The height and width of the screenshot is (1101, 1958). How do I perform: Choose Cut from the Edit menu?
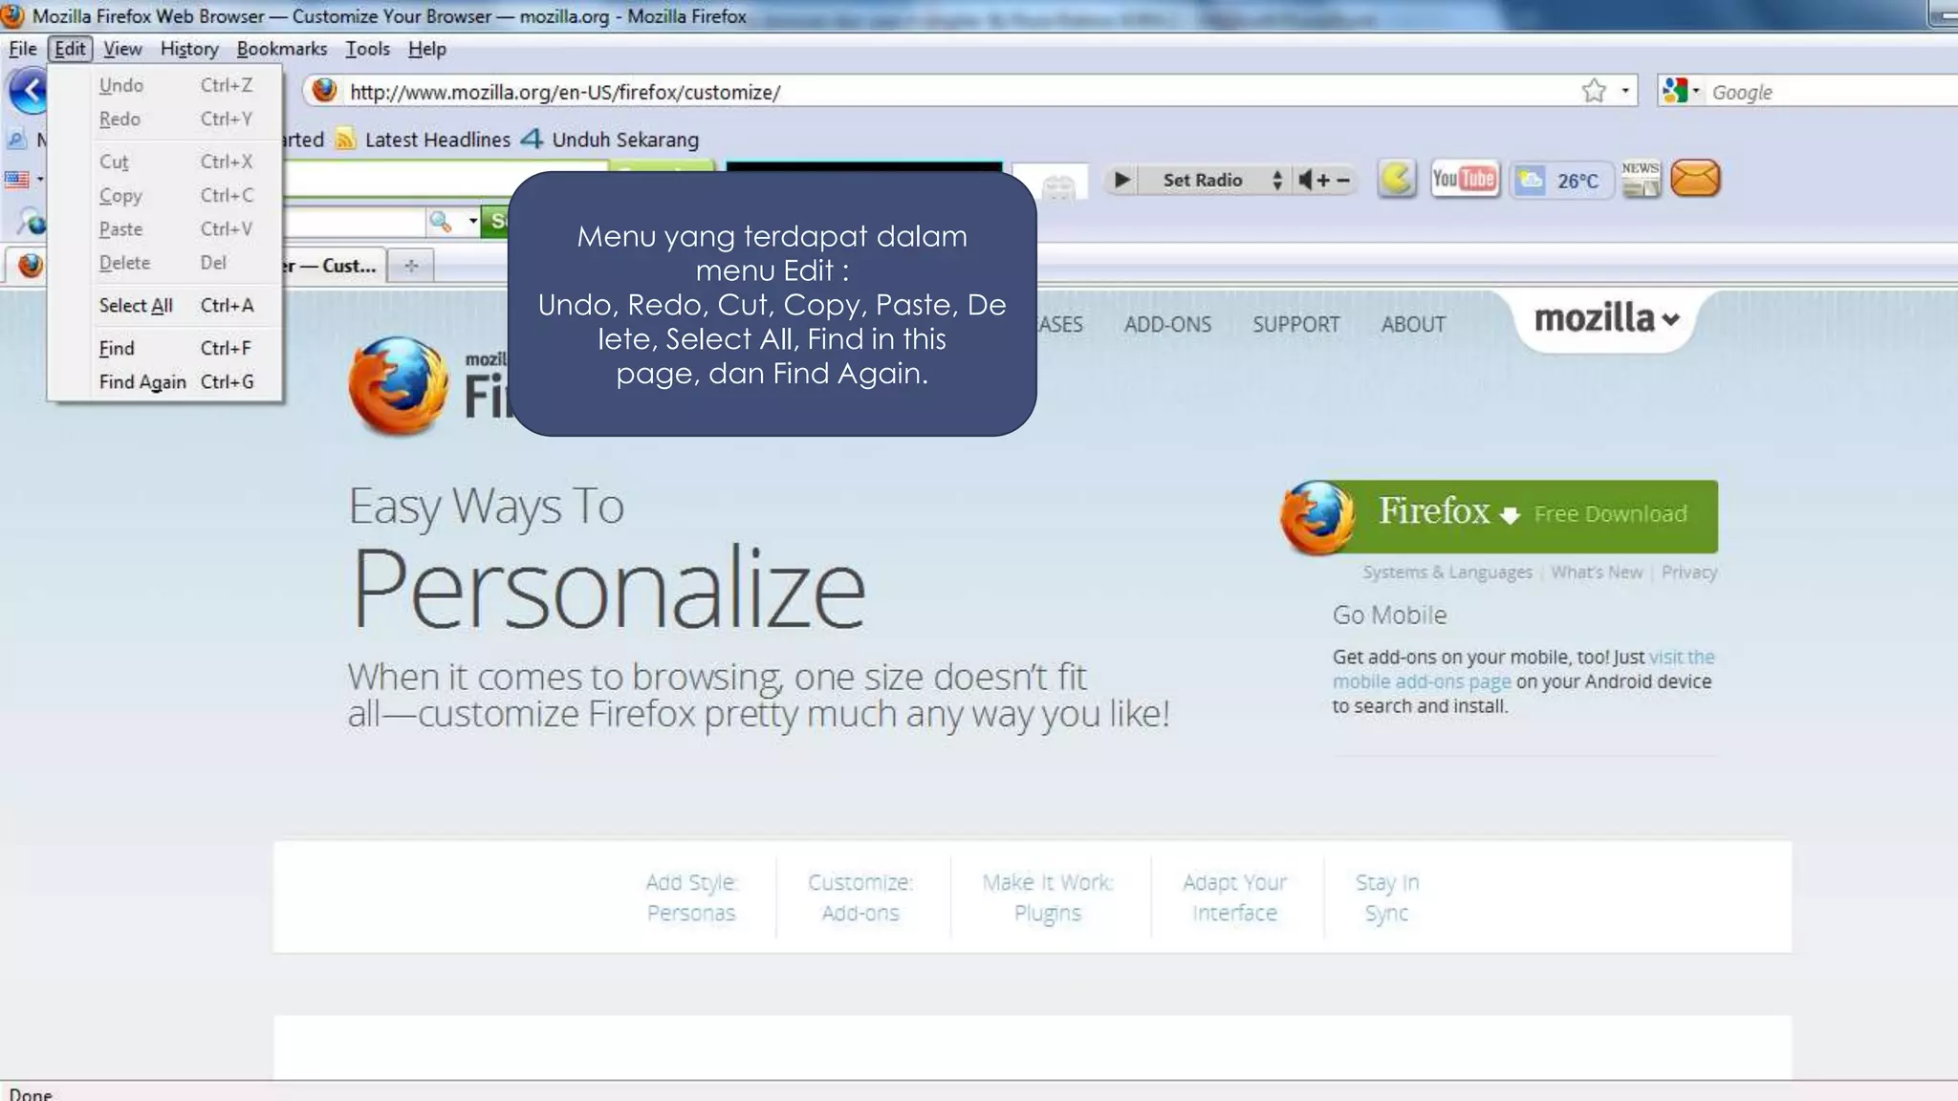pyautogui.click(x=164, y=162)
